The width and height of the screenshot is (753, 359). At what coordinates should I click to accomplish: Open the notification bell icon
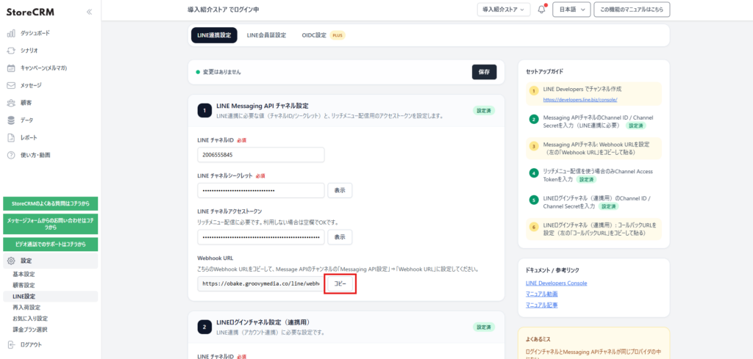(542, 10)
